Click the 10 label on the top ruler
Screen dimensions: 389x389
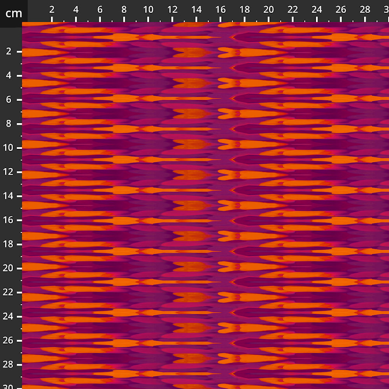148,10
